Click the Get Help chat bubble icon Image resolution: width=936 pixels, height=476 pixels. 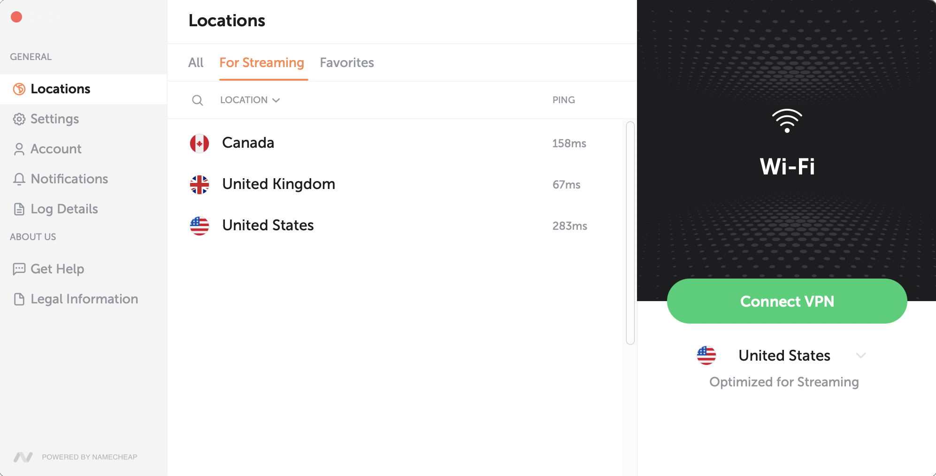[x=19, y=269]
